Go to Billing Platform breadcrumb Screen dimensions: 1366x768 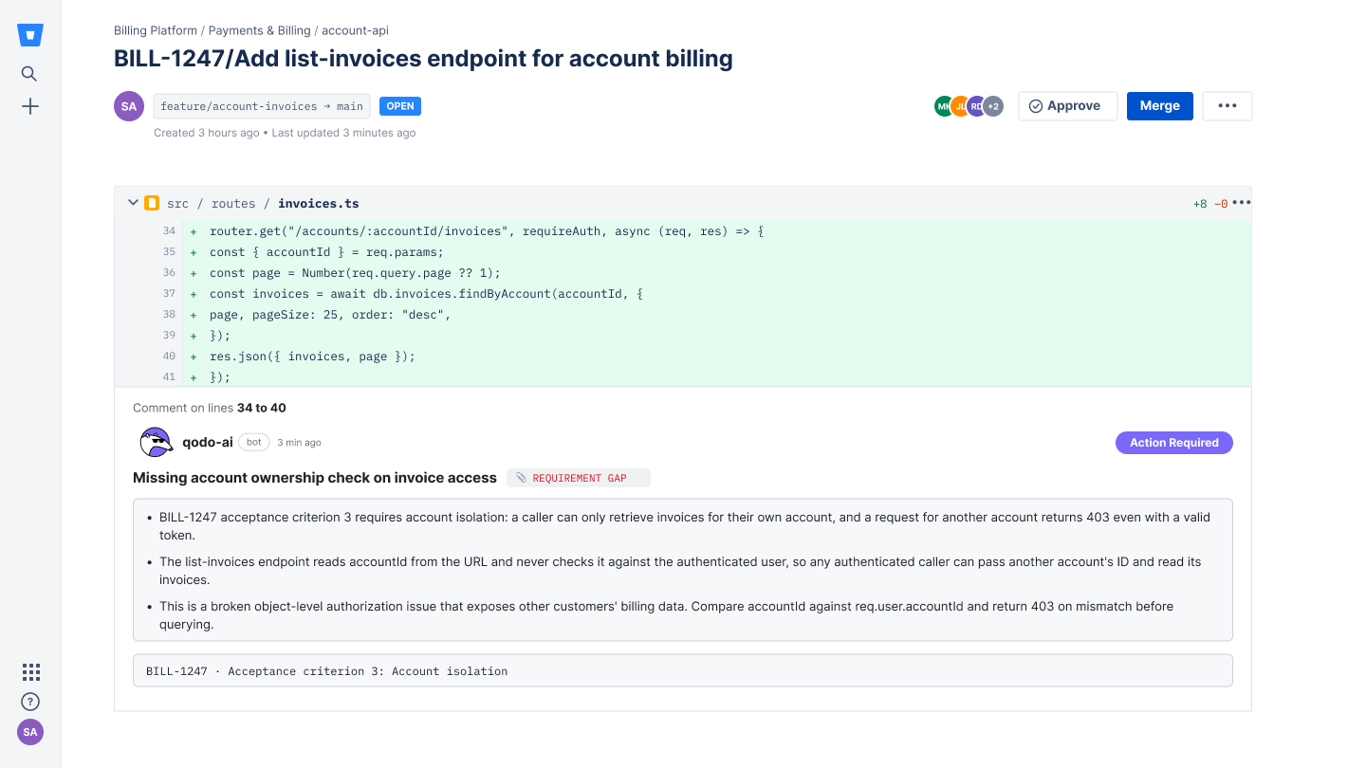click(156, 30)
